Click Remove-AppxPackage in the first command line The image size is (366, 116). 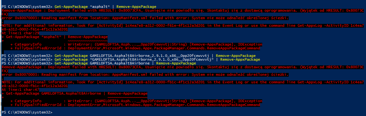(x=136, y=7)
